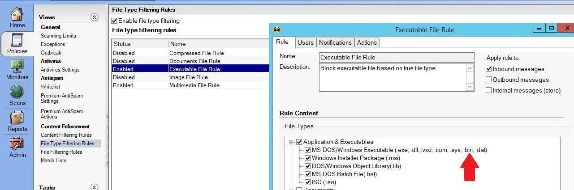Uncheck MS-DOS Batch File(.bat) checkbox
Screen dimensions: 574x190
(x=307, y=174)
